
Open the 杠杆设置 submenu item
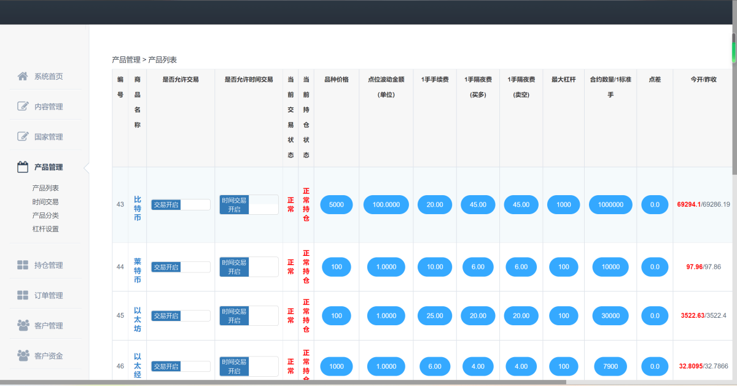(x=45, y=229)
